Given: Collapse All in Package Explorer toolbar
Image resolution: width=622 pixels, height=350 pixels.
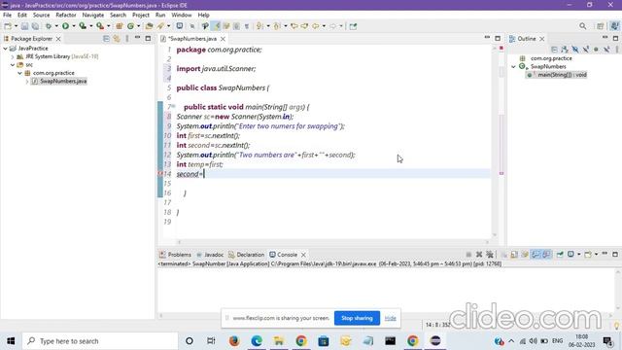Looking at the screenshot, I should tap(106, 39).
